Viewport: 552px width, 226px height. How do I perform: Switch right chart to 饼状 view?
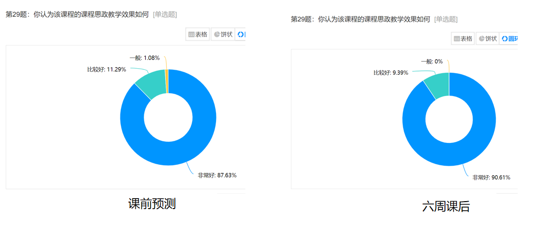click(487, 39)
